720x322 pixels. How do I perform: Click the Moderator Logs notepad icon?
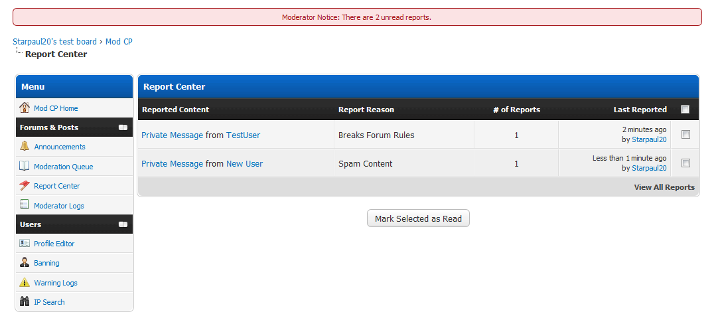click(x=25, y=205)
